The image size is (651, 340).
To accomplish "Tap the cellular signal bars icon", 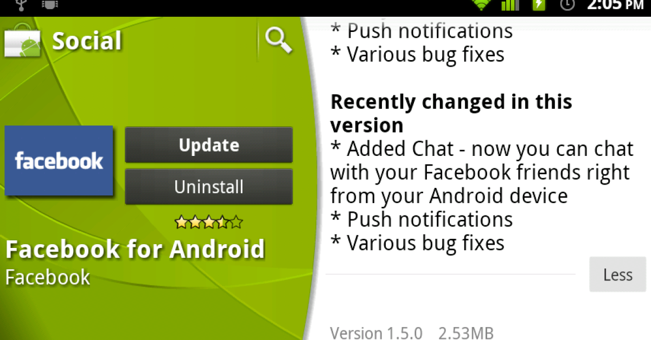I will coord(510,5).
